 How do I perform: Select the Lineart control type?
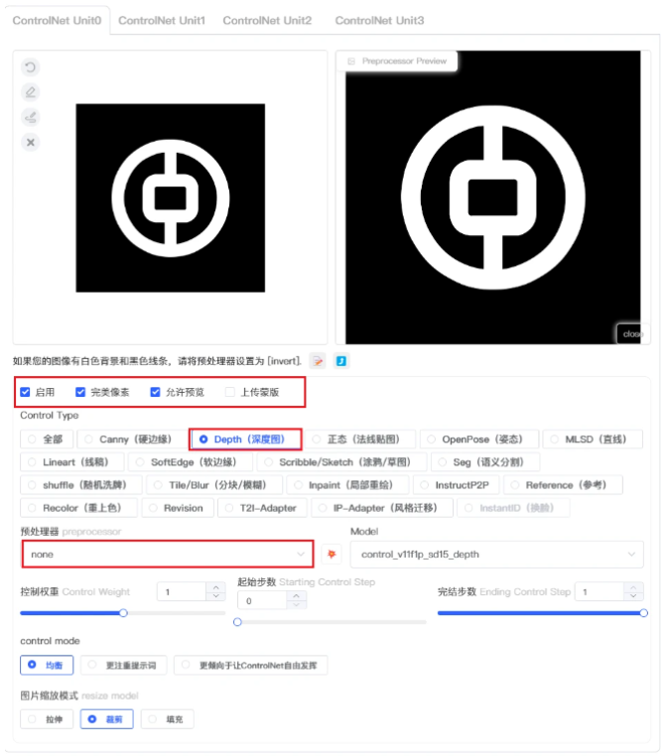coord(72,462)
